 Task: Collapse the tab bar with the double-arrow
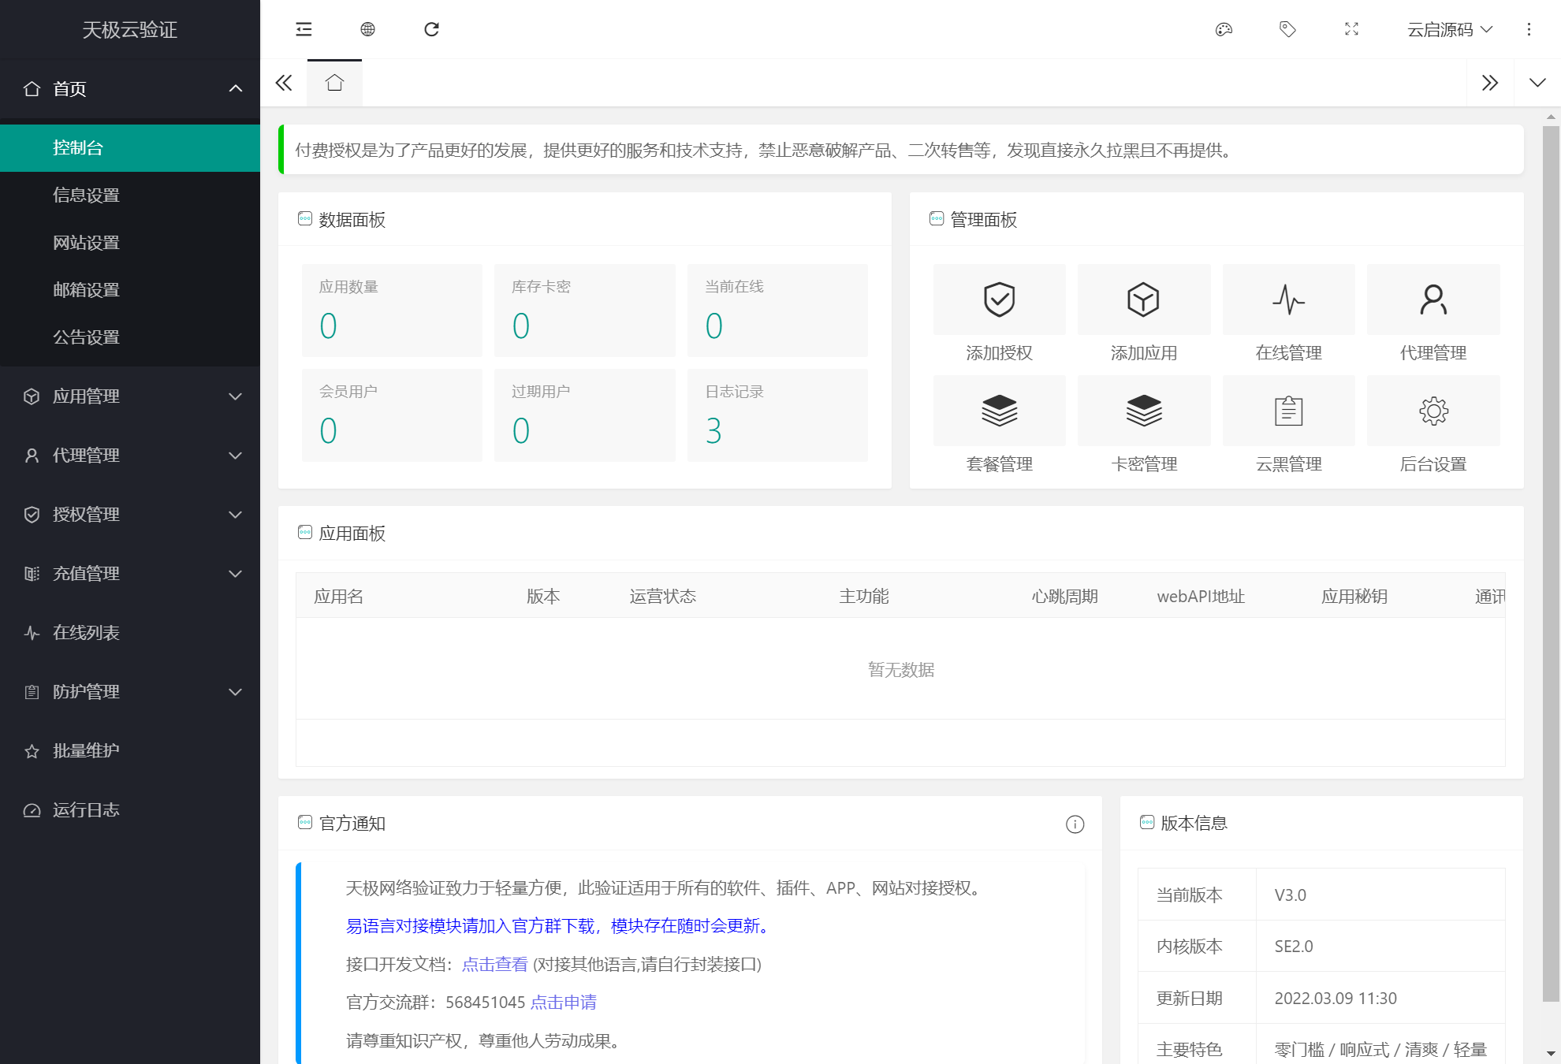tap(284, 82)
